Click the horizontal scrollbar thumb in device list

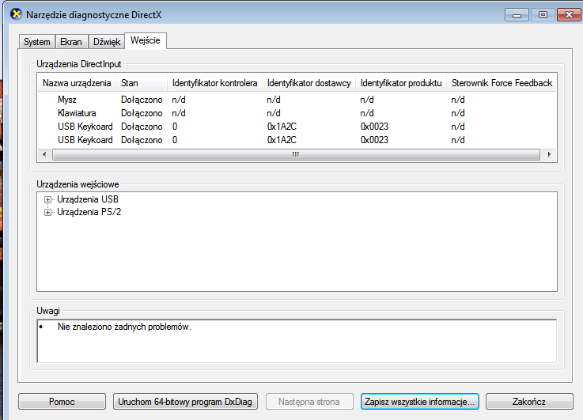click(x=296, y=154)
